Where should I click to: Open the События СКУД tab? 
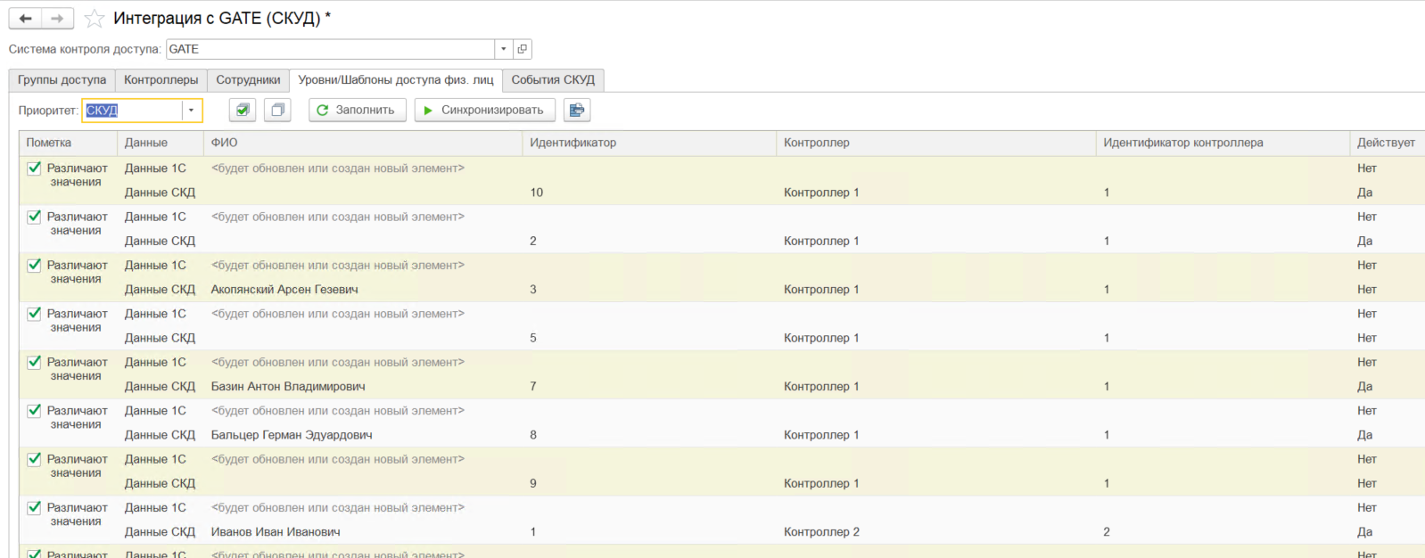click(x=553, y=80)
